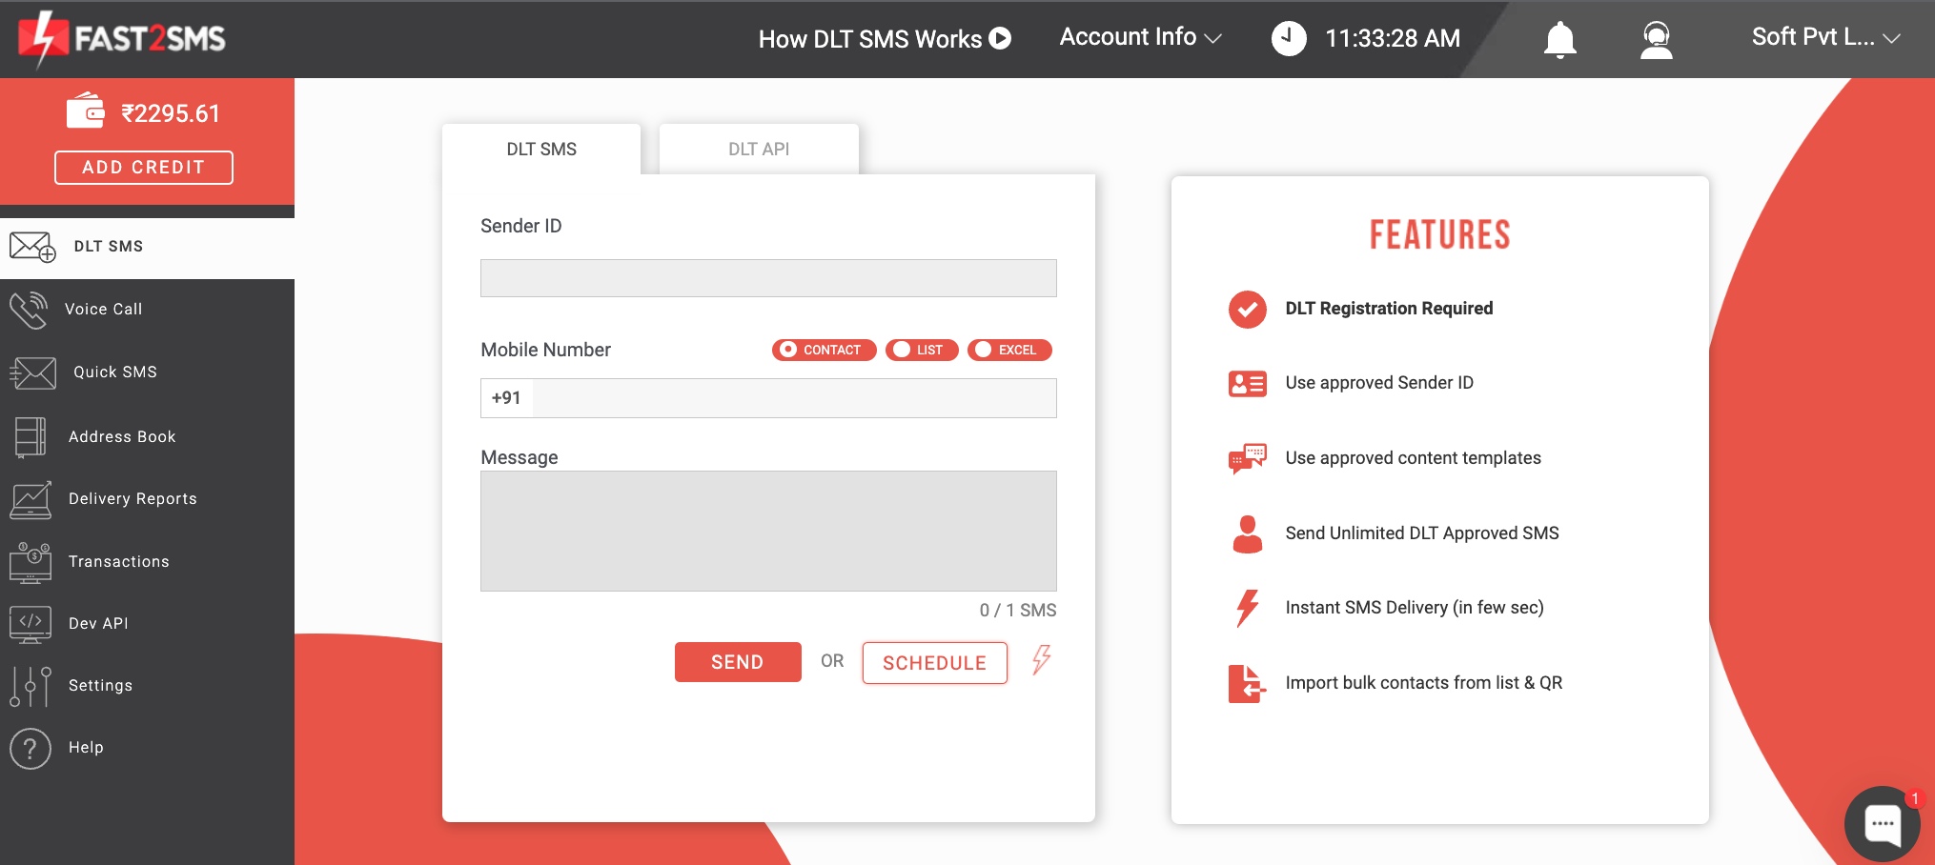Click Import bulk contacts from list & QR

click(x=1424, y=683)
